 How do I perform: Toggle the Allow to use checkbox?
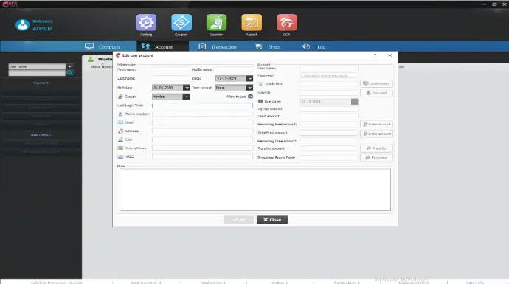click(250, 97)
